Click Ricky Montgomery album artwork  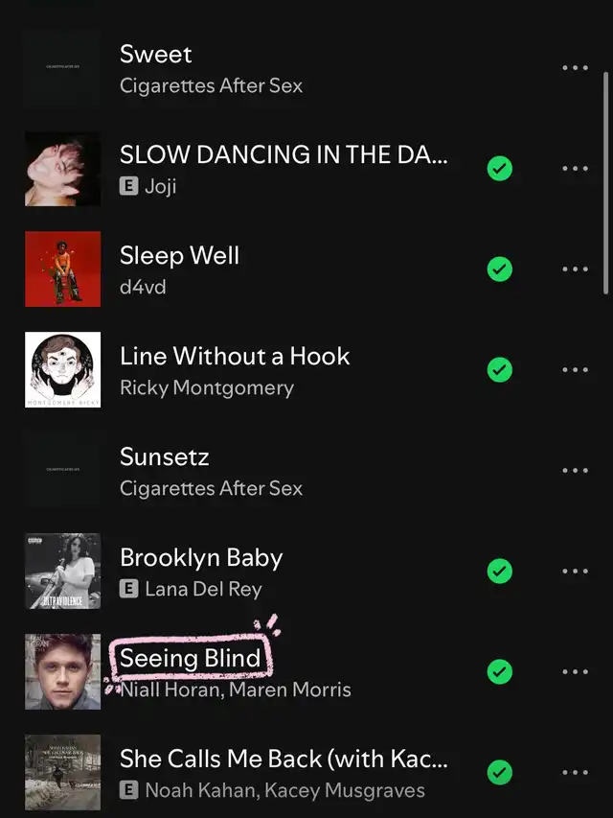click(x=62, y=370)
